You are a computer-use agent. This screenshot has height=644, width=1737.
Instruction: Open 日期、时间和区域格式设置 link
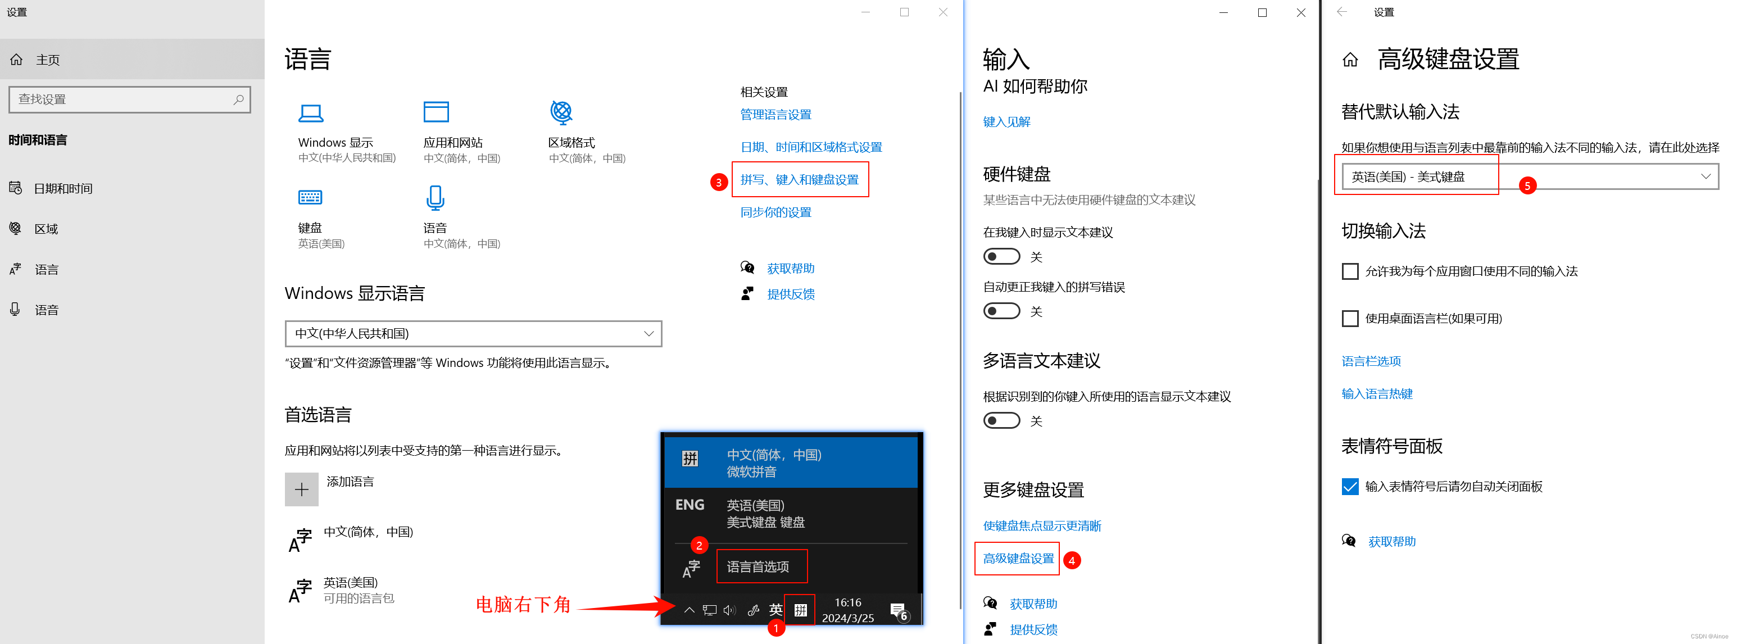[811, 147]
